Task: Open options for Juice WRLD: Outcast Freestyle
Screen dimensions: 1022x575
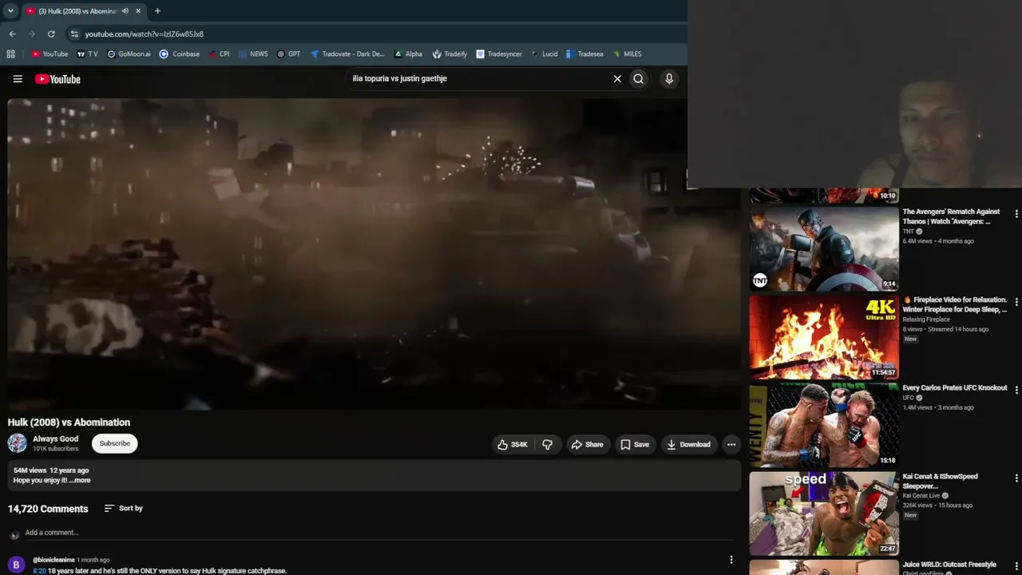Action: 1016,567
